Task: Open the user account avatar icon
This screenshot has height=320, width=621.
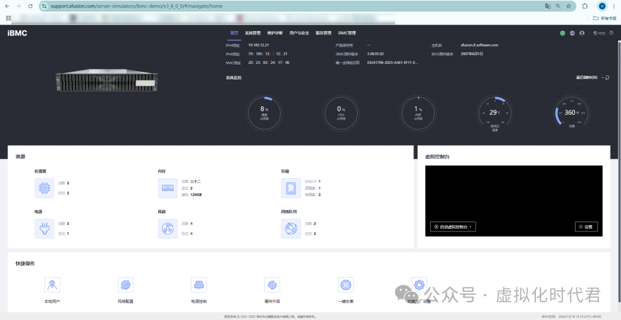Action: [x=582, y=33]
